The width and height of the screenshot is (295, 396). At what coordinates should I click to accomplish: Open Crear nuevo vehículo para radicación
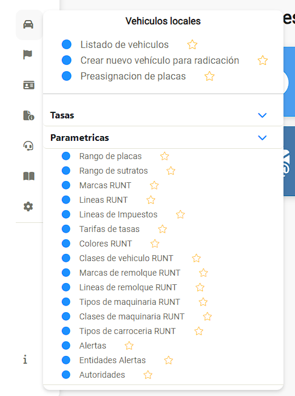coord(160,61)
